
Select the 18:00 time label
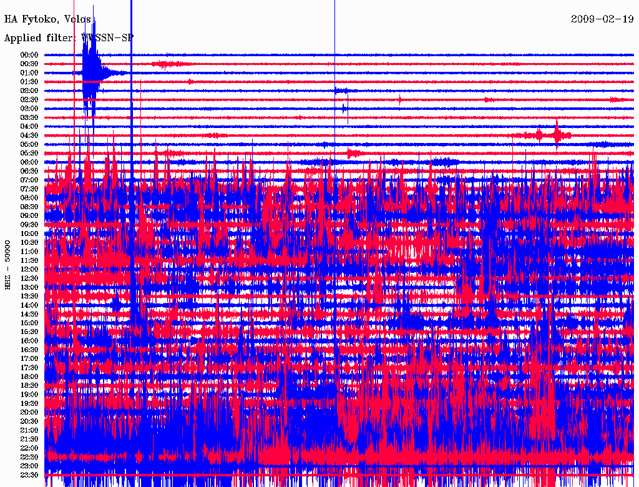(x=29, y=376)
